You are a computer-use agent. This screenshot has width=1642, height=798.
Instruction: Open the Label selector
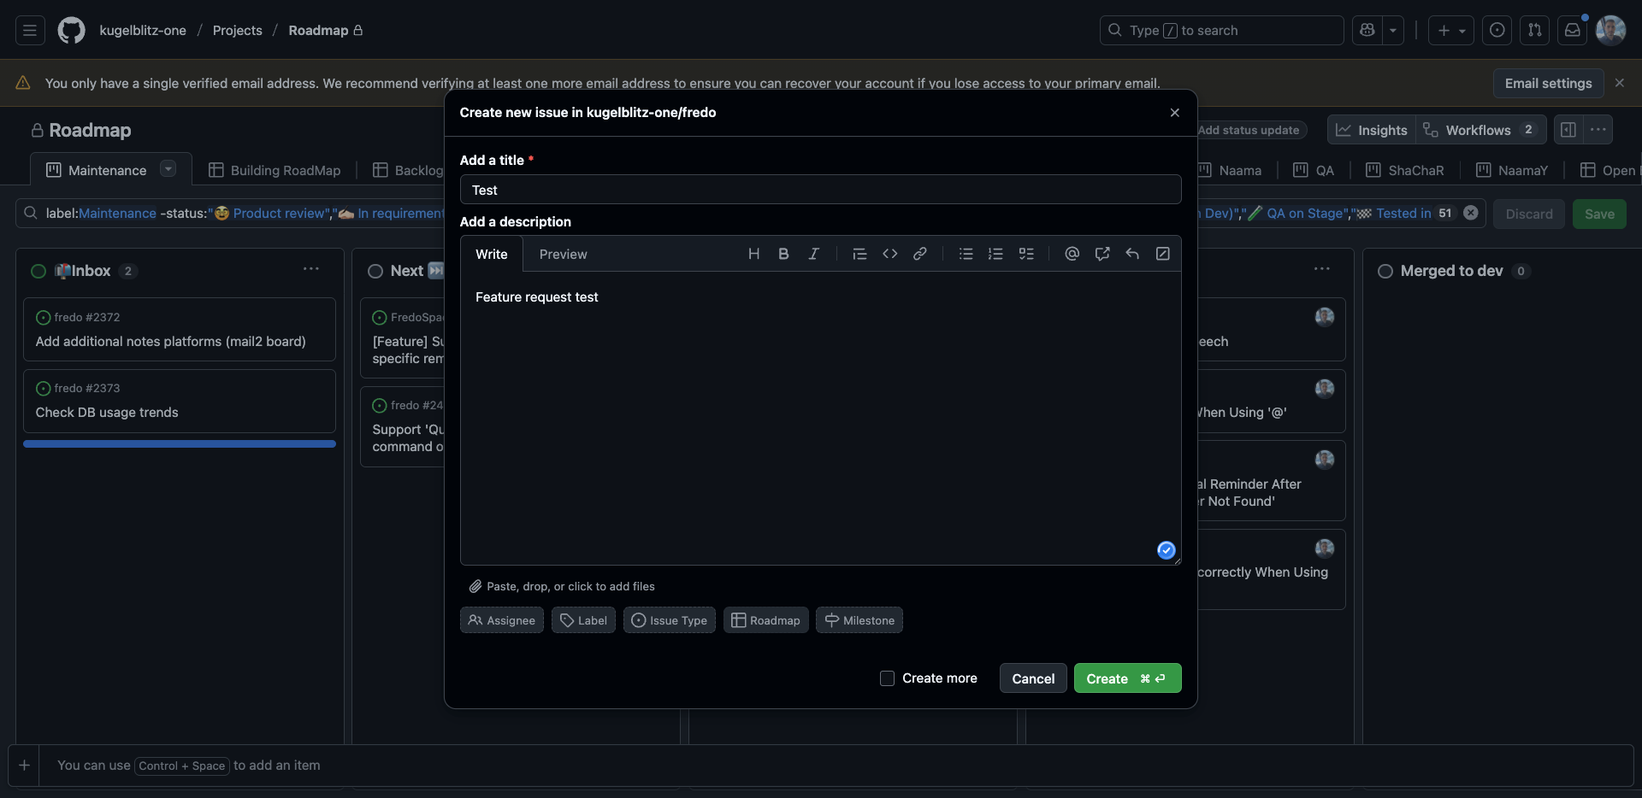tap(583, 620)
